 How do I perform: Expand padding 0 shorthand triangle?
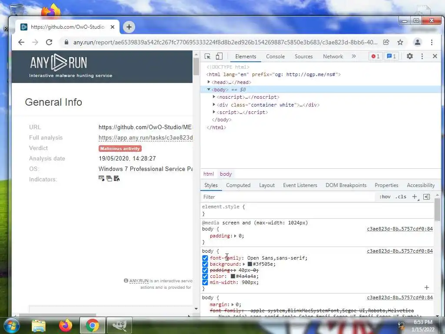(x=235, y=236)
